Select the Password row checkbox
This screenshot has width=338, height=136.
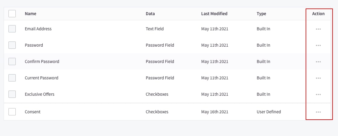click(12, 45)
